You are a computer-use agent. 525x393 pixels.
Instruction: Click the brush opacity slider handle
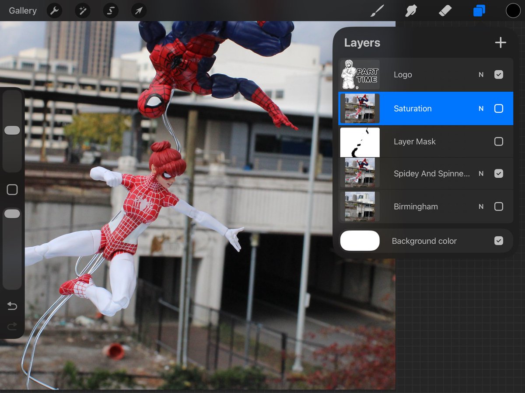12,214
